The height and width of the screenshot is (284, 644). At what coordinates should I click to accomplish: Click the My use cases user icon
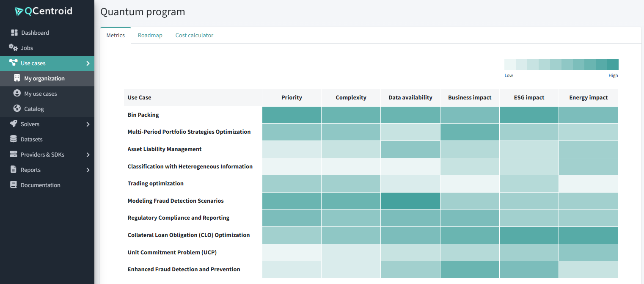click(17, 94)
